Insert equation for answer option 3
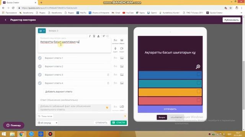Screen dimensions: 245x137 click(x=115, y=75)
